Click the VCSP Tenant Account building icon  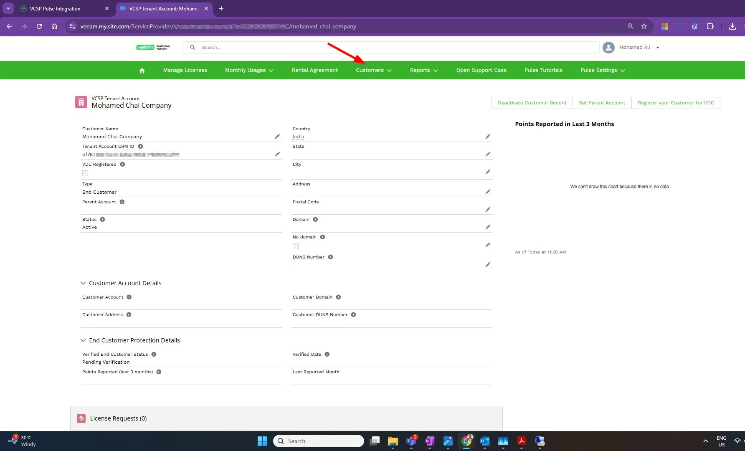point(81,102)
